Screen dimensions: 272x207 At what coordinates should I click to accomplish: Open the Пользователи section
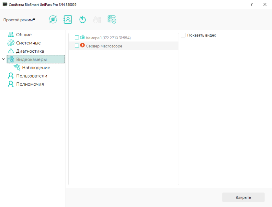coord(32,76)
